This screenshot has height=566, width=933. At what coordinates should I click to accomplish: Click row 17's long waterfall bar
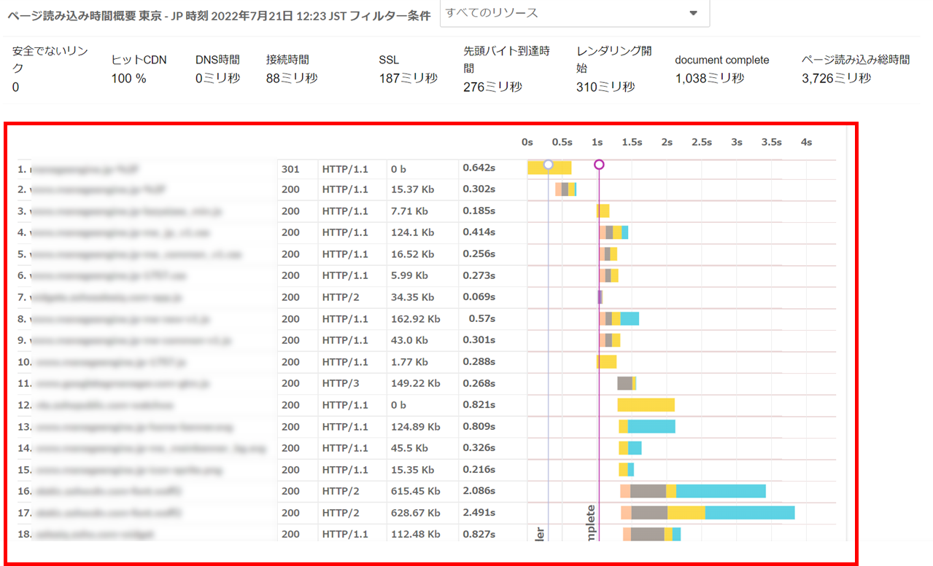[708, 513]
